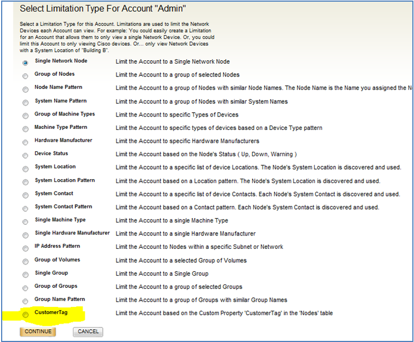Click the 'Single Network Node' label
Screen dimensions: 414x342
pyautogui.click(x=61, y=61)
